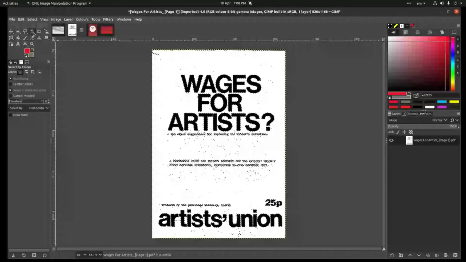Open the Filters menu
The image size is (466, 262).
108,19
